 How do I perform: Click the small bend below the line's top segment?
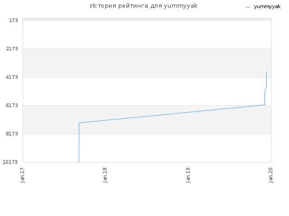point(266,90)
